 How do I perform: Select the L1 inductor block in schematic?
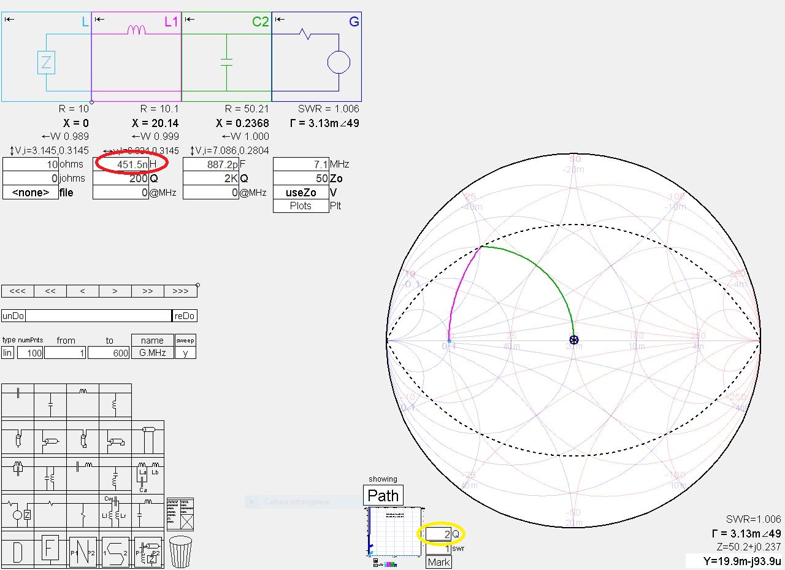(x=136, y=56)
